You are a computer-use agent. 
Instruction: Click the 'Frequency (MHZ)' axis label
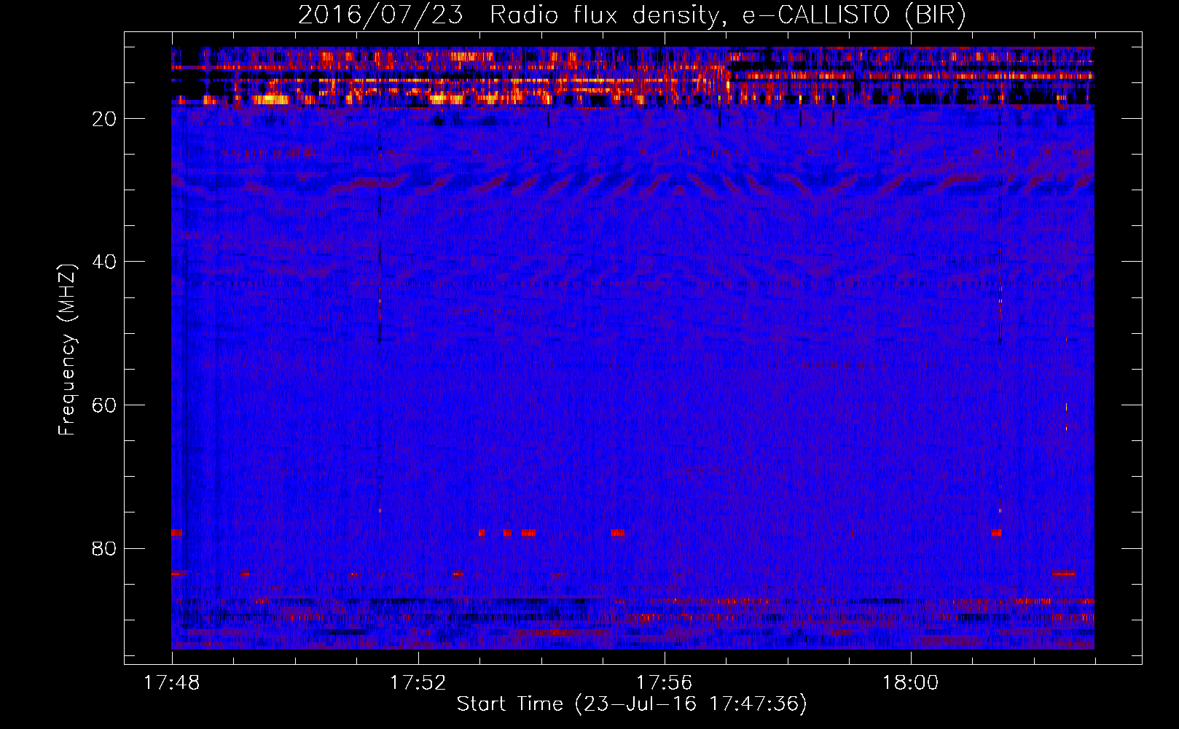[x=67, y=350]
